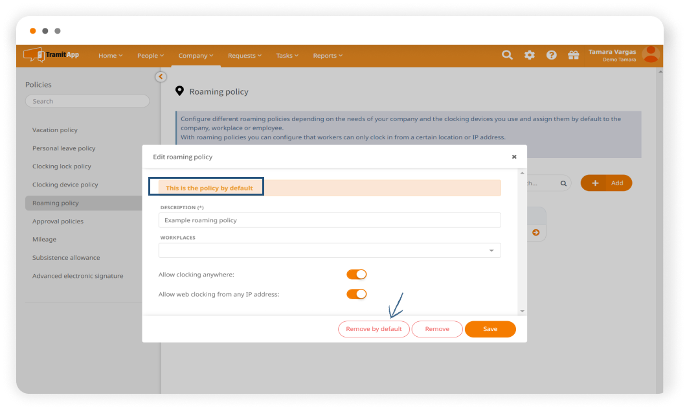Select Vacation policy in sidebar
The height and width of the screenshot is (410, 687).
pos(55,130)
